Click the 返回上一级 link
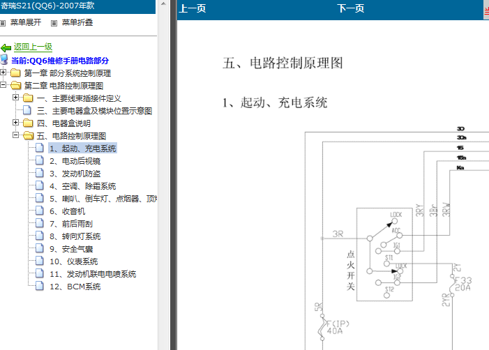 click(33, 47)
